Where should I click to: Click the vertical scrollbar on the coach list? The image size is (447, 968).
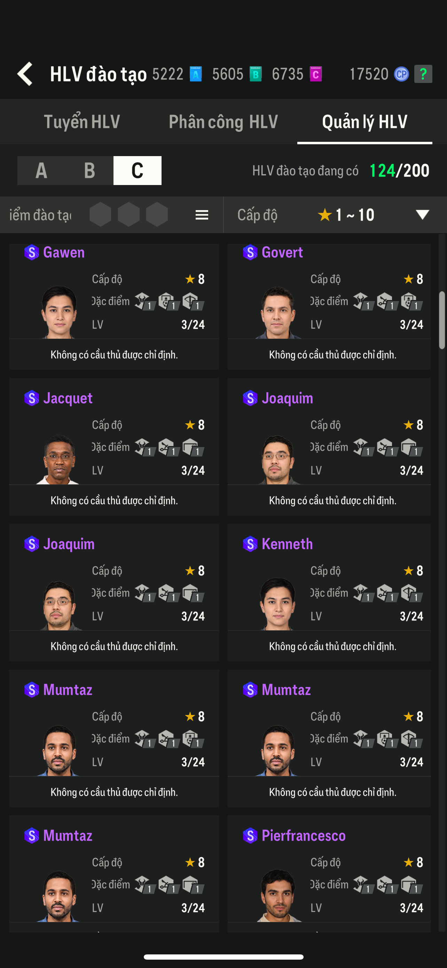pyautogui.click(x=442, y=320)
